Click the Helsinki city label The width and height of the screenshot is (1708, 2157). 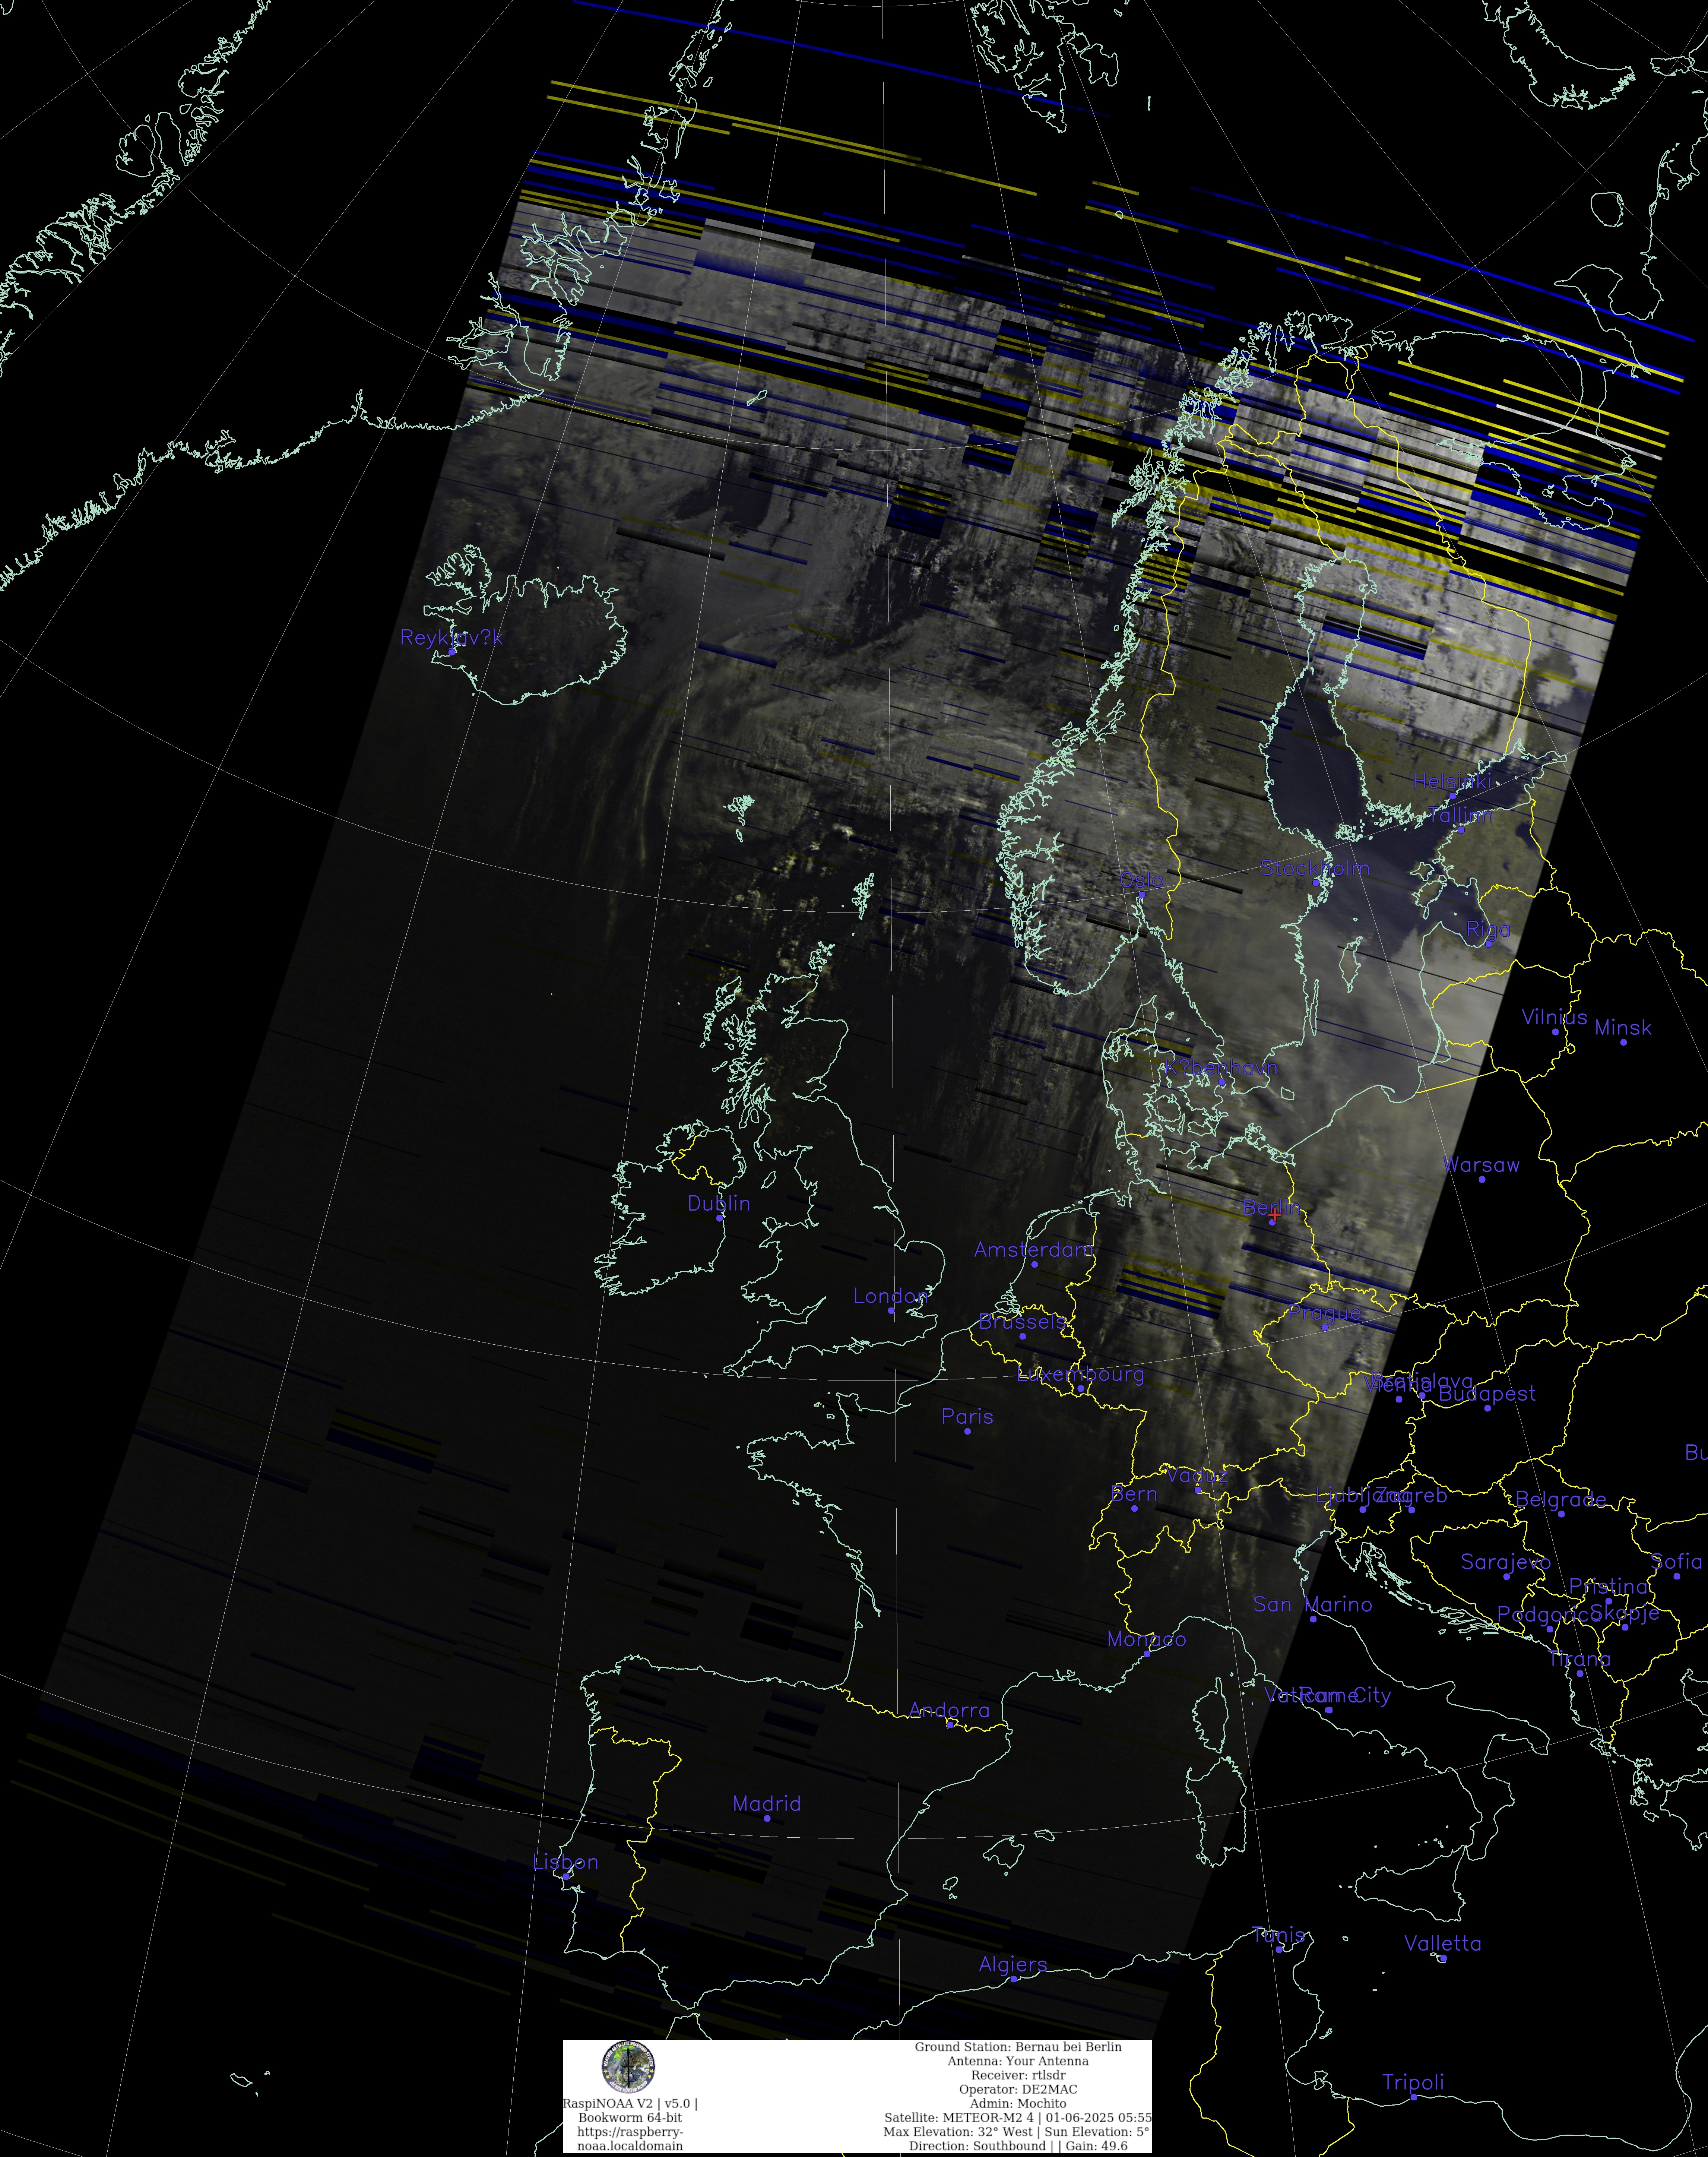tap(1452, 781)
